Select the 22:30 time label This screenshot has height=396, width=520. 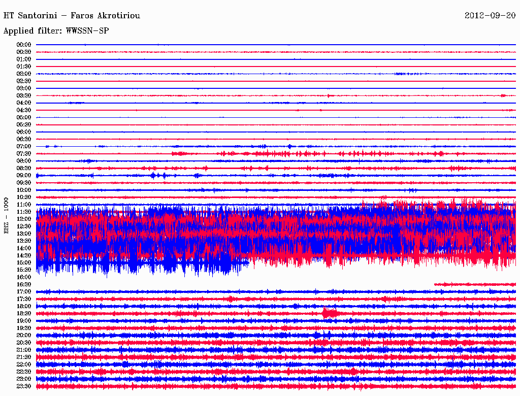tap(24, 372)
